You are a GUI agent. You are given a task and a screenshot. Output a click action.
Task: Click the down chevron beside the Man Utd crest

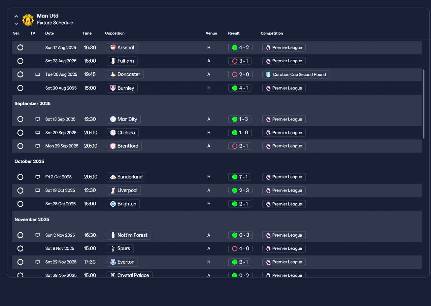tap(16, 24)
